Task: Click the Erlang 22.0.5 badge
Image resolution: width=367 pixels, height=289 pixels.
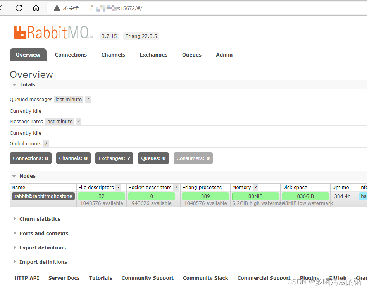Action: tap(141, 36)
